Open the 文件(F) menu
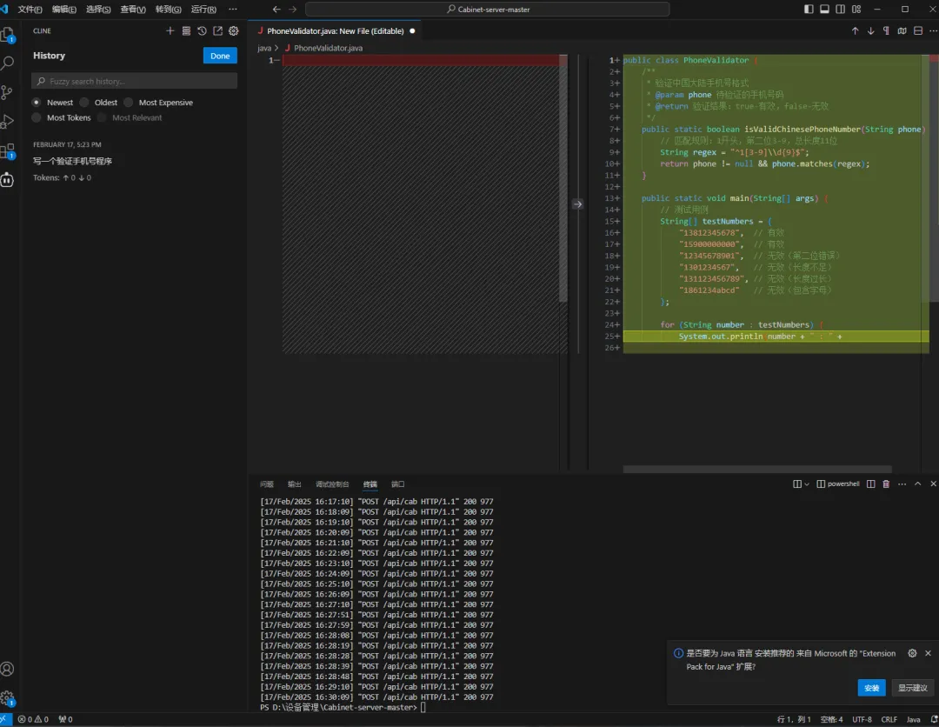This screenshot has height=727, width=939. pyautogui.click(x=30, y=9)
